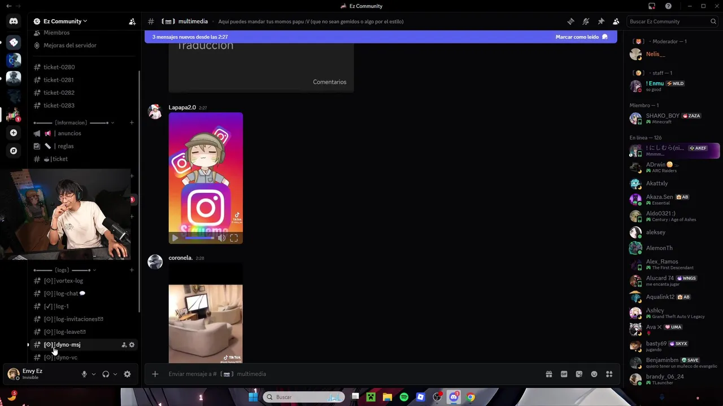Screen dimensions: 723x406
Task: Collapse the logs category
Action: pos(65,270)
